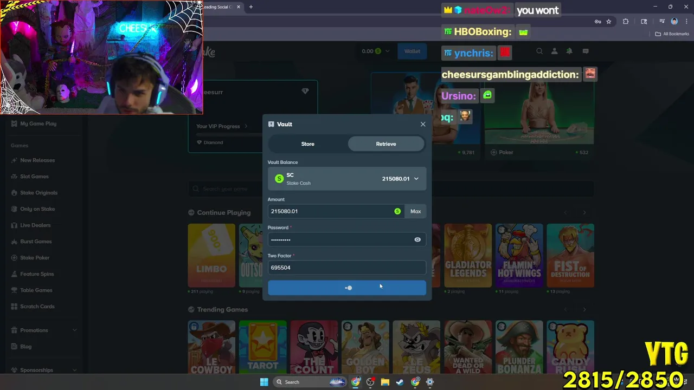Viewport: 694px width, 390px height.
Task: Open the Windows Start menu
Action: [x=264, y=382]
